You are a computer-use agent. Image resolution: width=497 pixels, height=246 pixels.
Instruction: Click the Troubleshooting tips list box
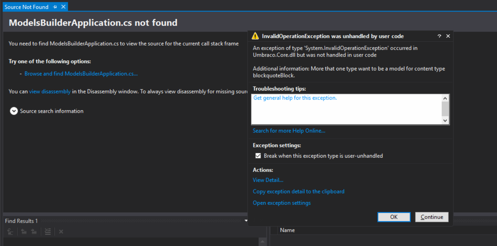(x=350, y=109)
